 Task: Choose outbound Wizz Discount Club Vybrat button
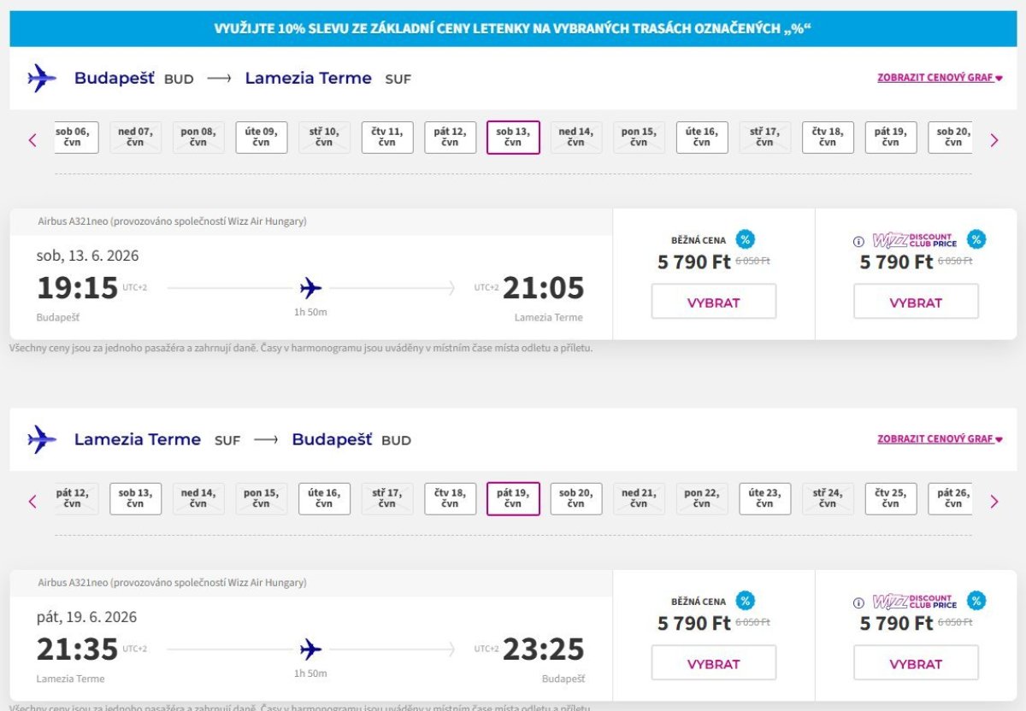(x=916, y=302)
